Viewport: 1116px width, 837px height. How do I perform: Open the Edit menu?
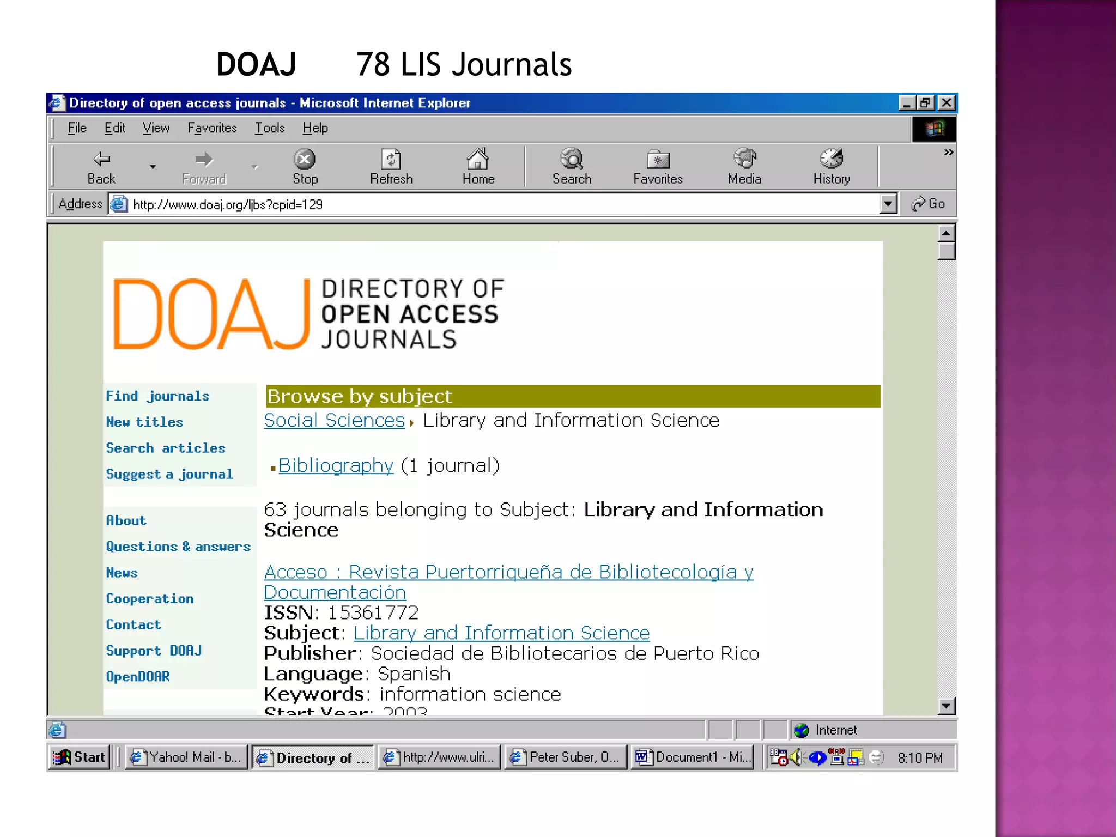pyautogui.click(x=114, y=128)
